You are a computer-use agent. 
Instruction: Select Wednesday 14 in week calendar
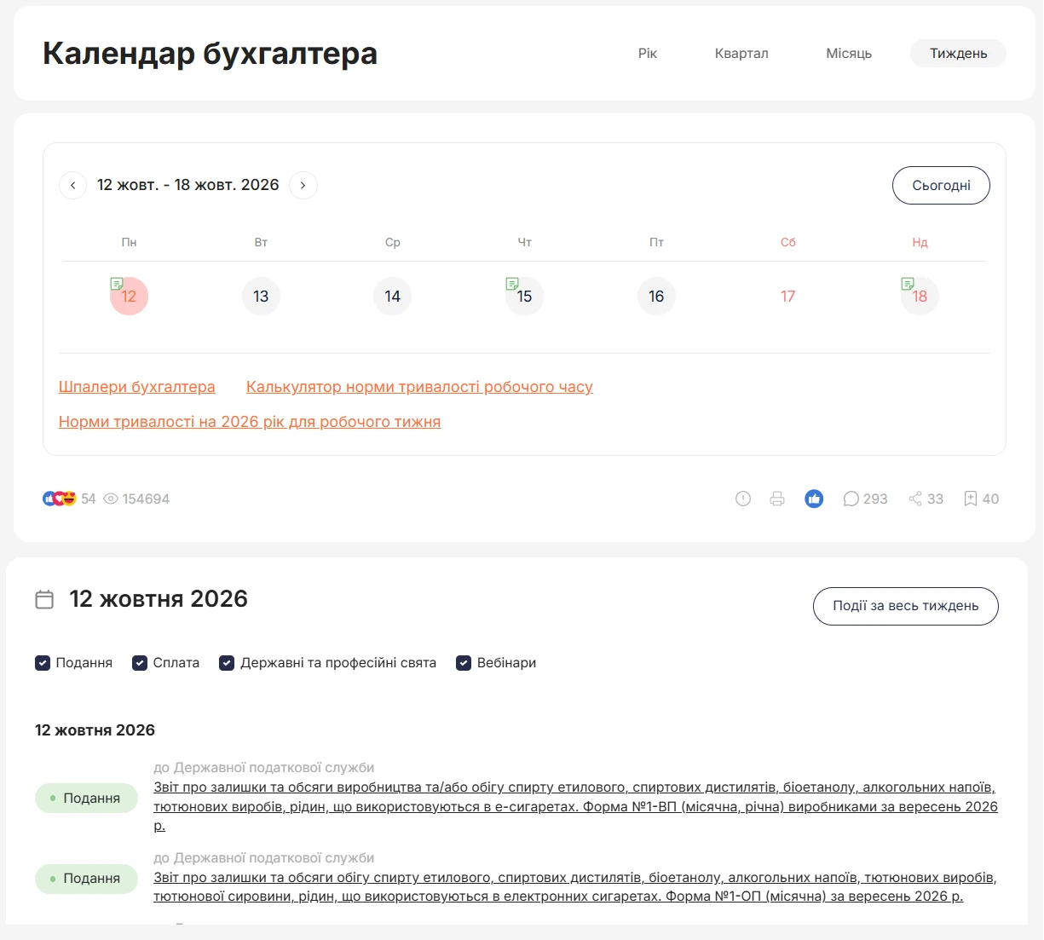[x=392, y=296]
